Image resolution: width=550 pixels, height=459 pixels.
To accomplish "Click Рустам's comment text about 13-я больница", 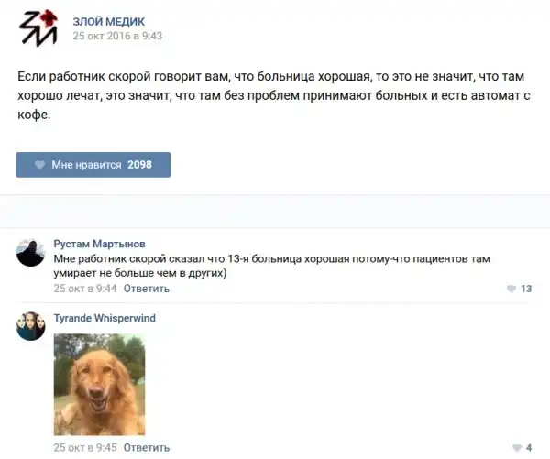I will [272, 266].
